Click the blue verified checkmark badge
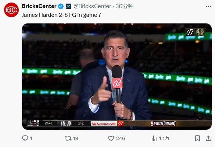This screenshot has width=215, height=148. click(x=61, y=6)
